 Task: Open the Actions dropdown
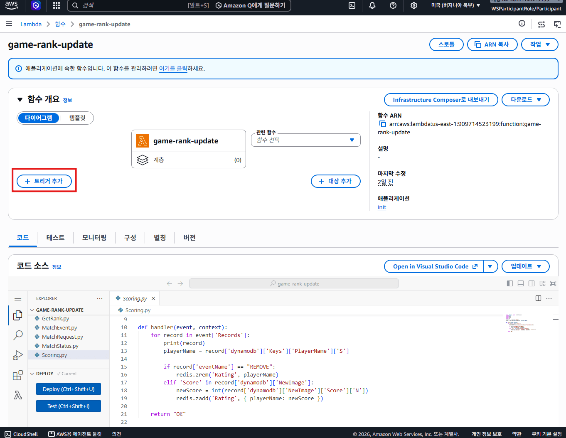[x=540, y=44]
